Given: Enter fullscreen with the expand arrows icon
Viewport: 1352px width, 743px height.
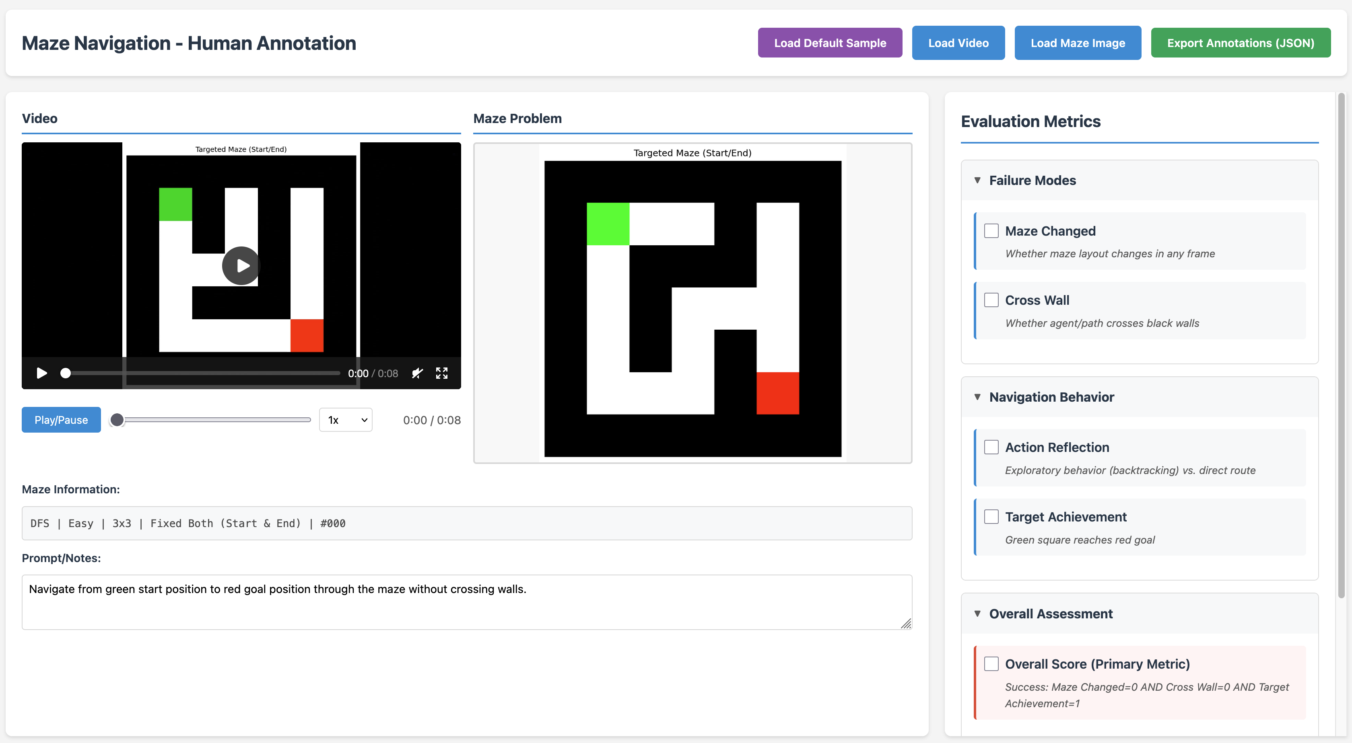Looking at the screenshot, I should pyautogui.click(x=441, y=373).
